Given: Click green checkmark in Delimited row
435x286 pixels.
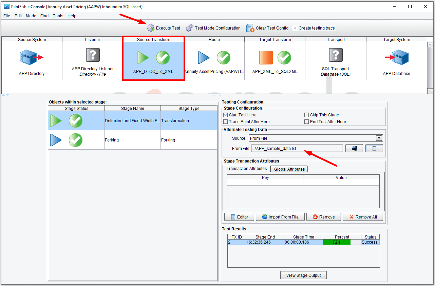Looking at the screenshot, I should pyautogui.click(x=76, y=121).
